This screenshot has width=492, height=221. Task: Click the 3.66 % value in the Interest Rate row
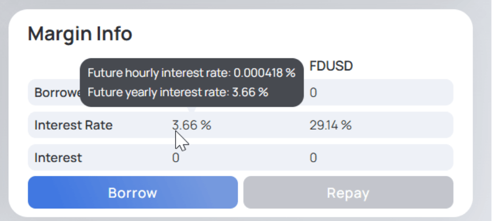pyautogui.click(x=191, y=125)
